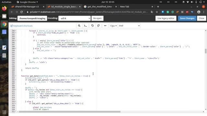Click the orange cP extension icon
Image resolution: width=207 pixels, height=116 pixels.
[177, 12]
